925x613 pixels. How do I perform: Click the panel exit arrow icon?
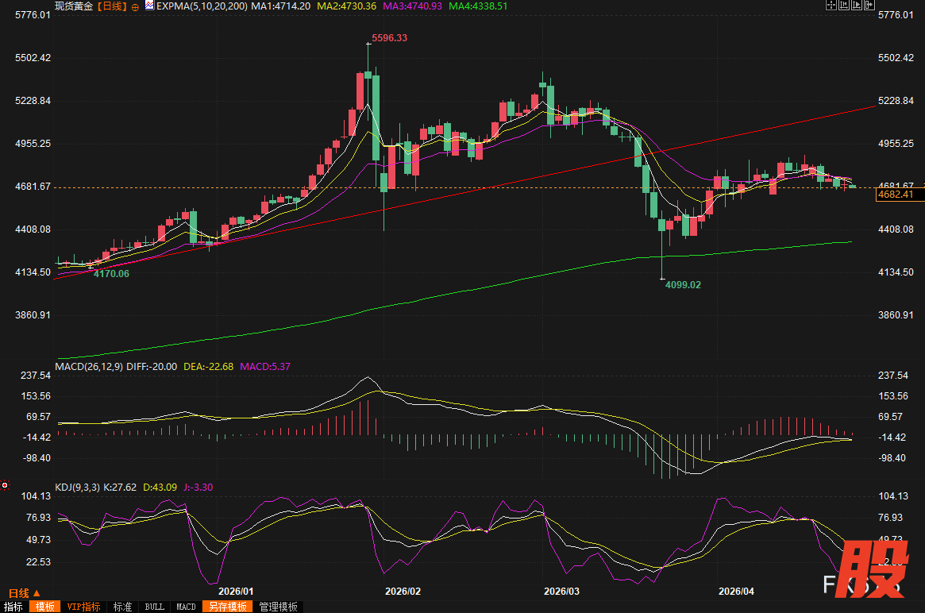click(x=872, y=6)
